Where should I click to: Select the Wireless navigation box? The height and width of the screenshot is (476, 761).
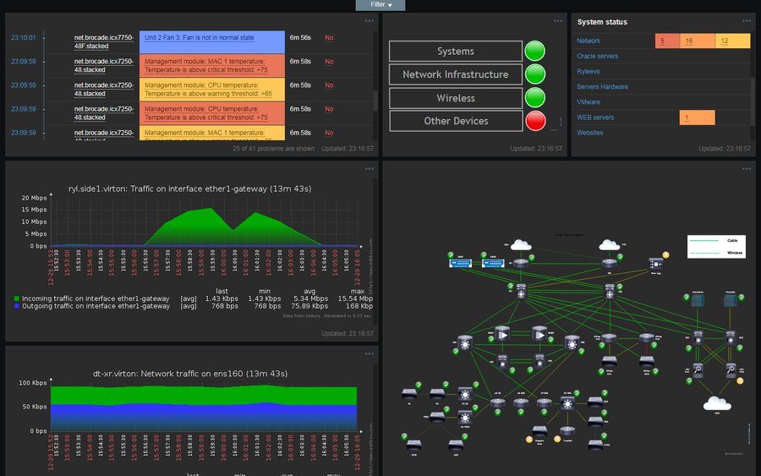click(x=455, y=97)
